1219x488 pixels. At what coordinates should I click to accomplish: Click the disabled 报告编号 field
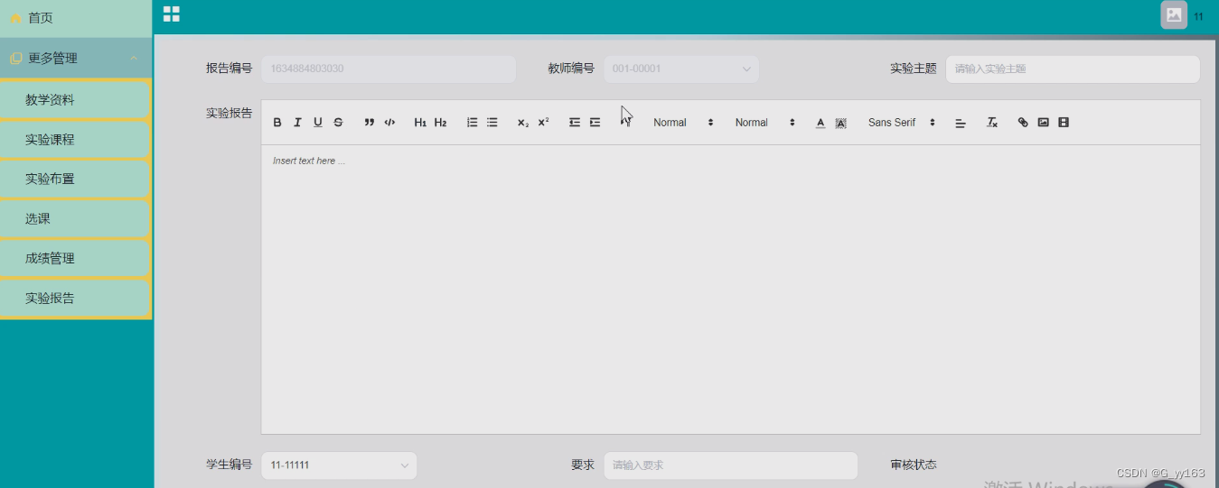[x=389, y=69]
